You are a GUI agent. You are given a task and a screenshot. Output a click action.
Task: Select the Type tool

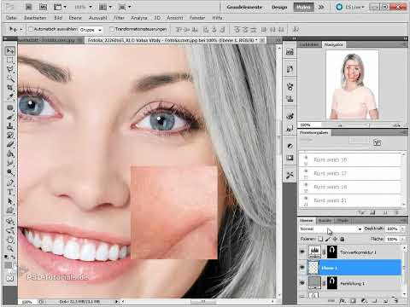10,192
